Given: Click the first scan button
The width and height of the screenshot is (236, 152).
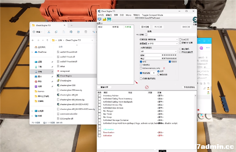Looking at the screenshot, I should pyautogui.click(x=145, y=27).
